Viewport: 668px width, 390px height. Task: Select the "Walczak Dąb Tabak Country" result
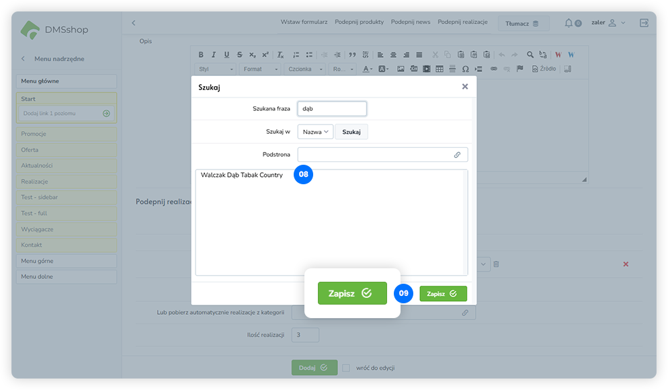pyautogui.click(x=242, y=175)
